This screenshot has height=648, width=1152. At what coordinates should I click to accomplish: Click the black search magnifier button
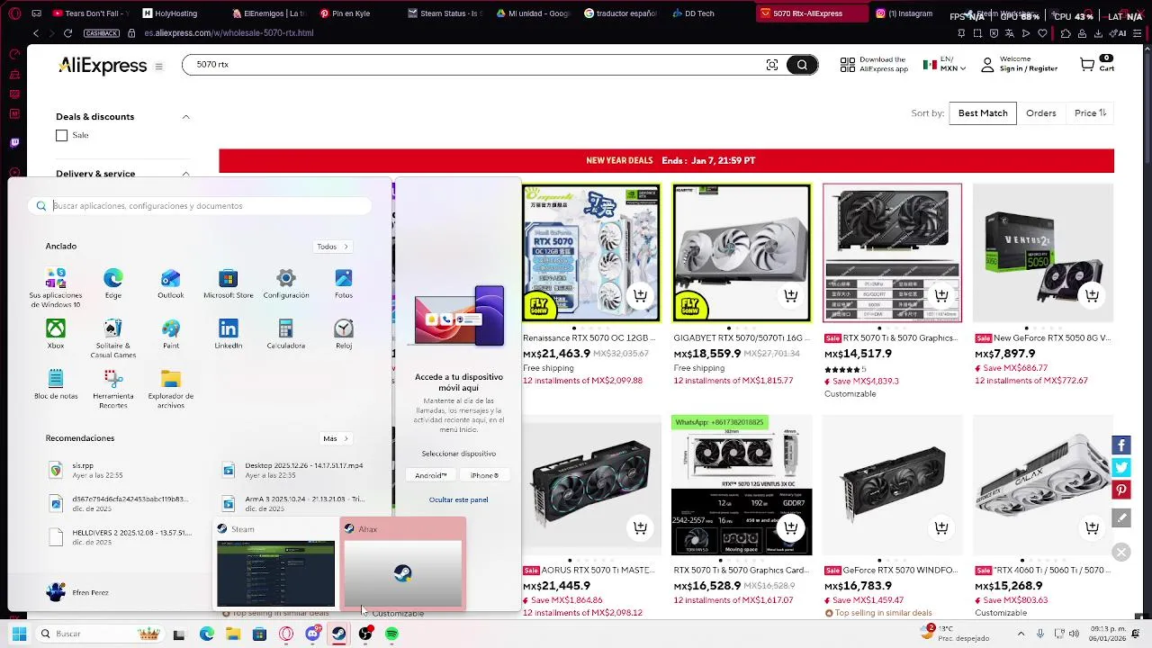coord(801,65)
